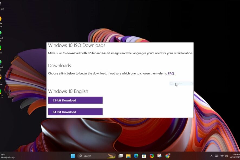Open Task View from the taskbar
Screen dimensions: 240x160
(x=120, y=156)
